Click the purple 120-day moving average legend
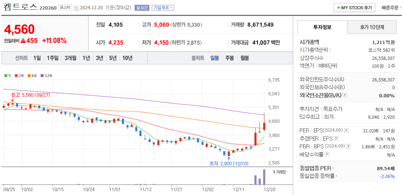The width and height of the screenshot is (404, 195). [46, 75]
